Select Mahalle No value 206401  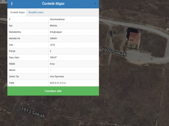(x=54, y=39)
